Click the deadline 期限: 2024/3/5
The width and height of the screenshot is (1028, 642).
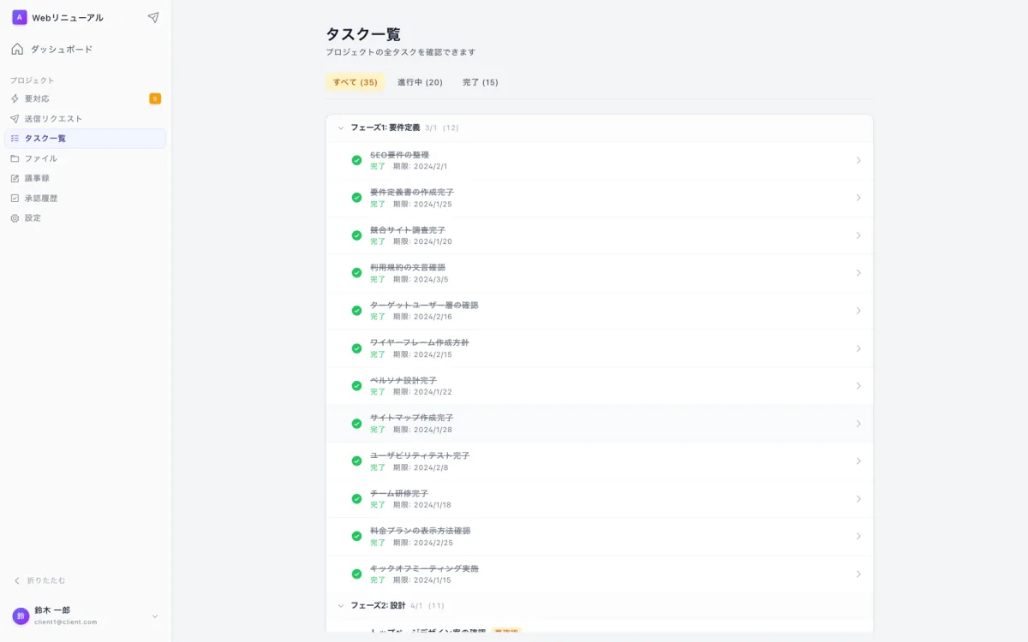[421, 279]
